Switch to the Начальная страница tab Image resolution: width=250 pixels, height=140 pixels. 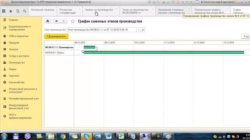[x=43, y=11]
